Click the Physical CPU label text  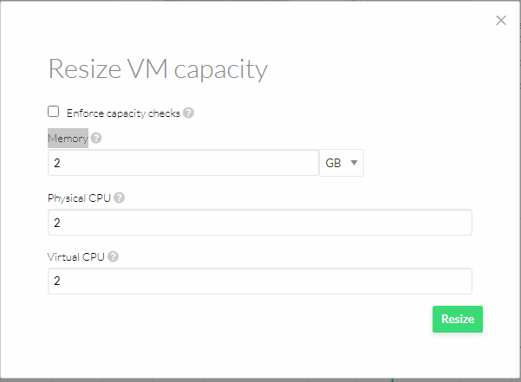(x=79, y=198)
